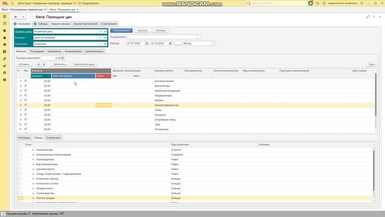Open the calendar for end date 31.12.2022

(x=170, y=43)
